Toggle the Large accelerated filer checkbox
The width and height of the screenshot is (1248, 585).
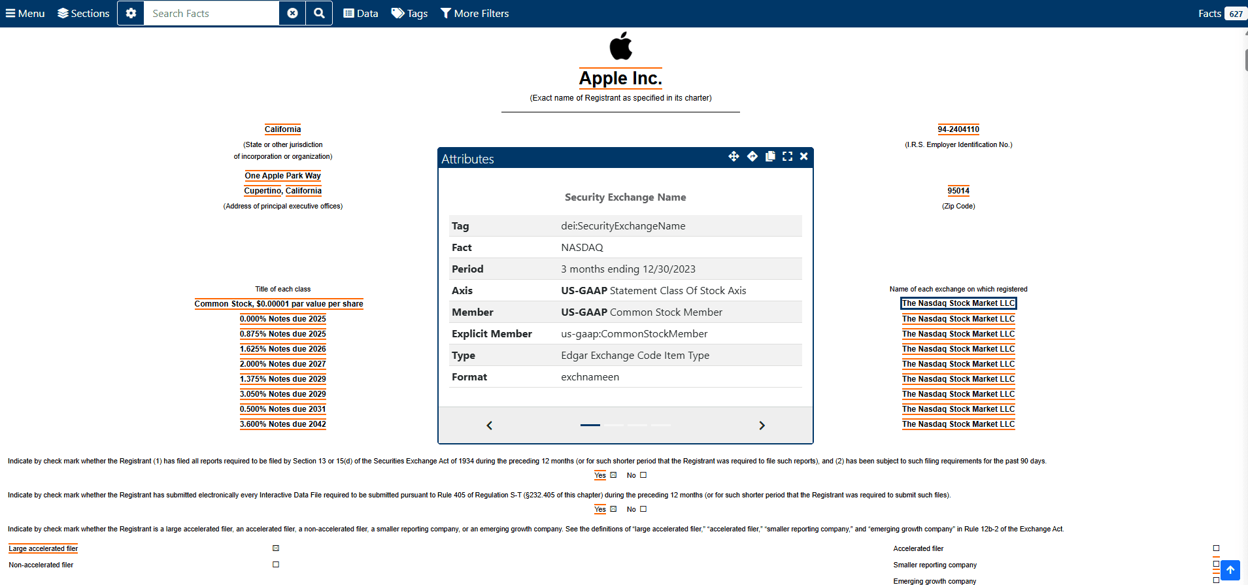[x=276, y=548]
